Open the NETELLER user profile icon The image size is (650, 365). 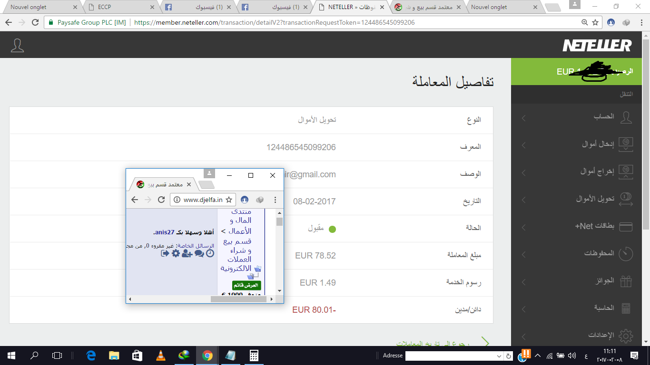coord(17,45)
